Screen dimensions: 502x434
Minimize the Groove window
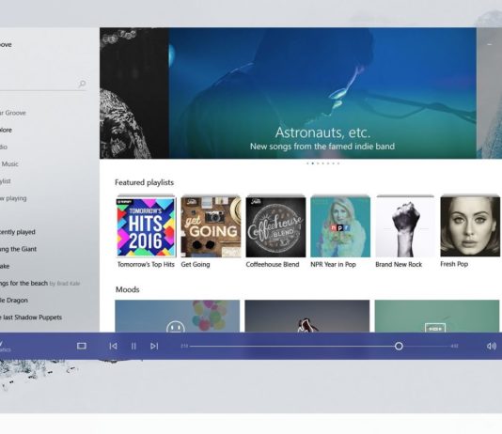click(490, 44)
